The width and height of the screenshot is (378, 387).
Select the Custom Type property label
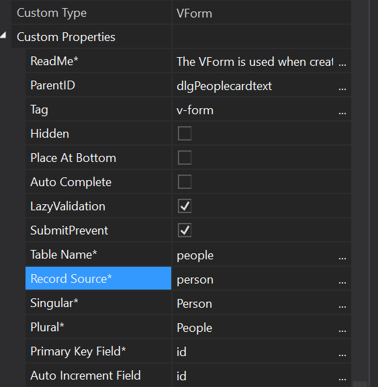tap(52, 13)
